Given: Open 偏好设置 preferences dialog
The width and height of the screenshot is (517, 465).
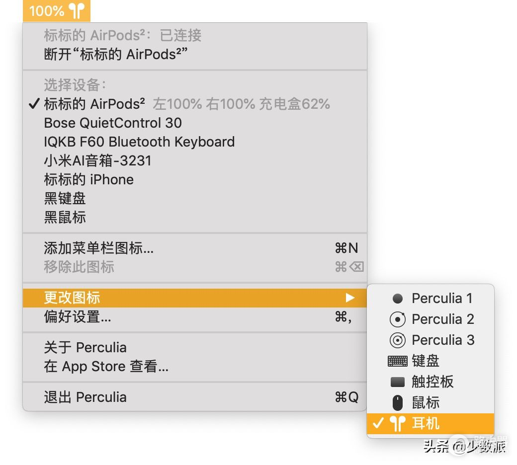Looking at the screenshot, I should pyautogui.click(x=78, y=317).
